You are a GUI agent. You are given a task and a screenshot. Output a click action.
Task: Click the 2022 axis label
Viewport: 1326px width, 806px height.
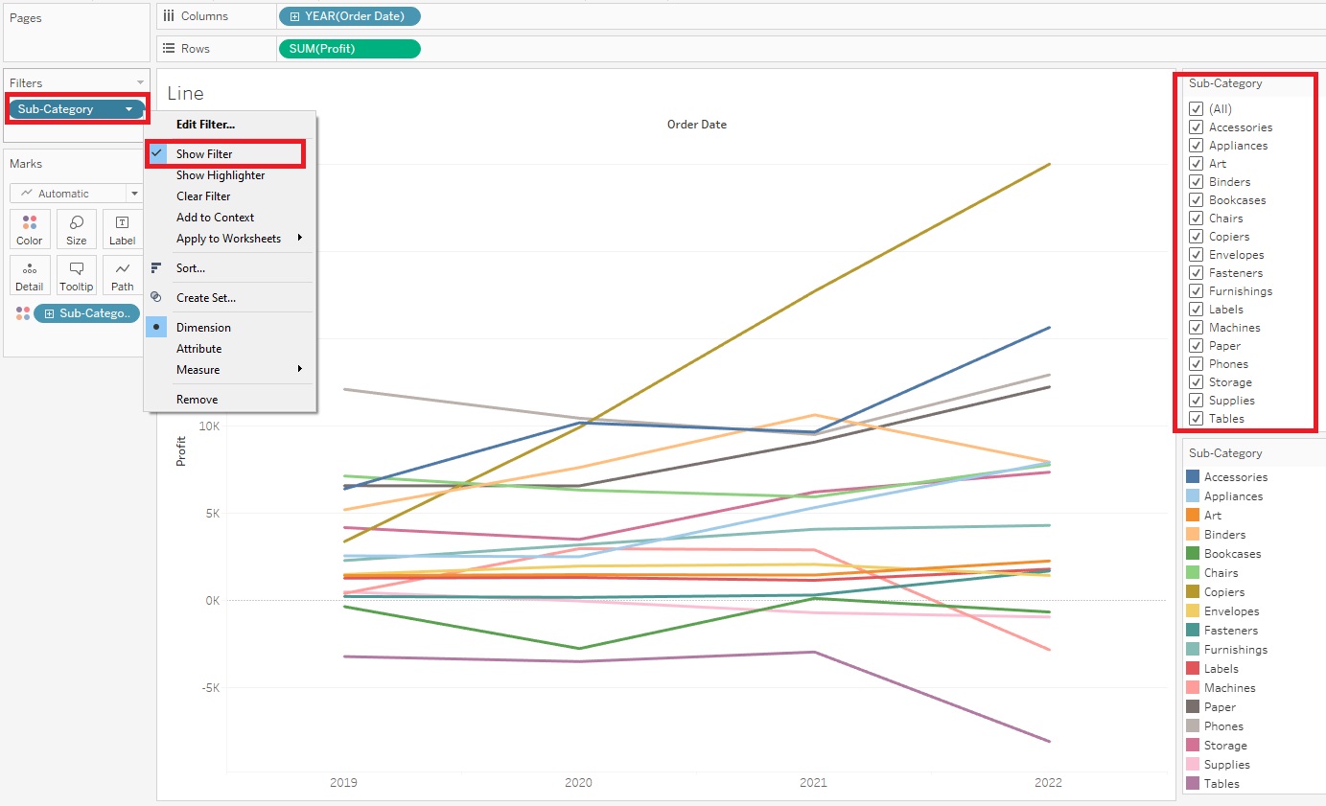pyautogui.click(x=1048, y=782)
